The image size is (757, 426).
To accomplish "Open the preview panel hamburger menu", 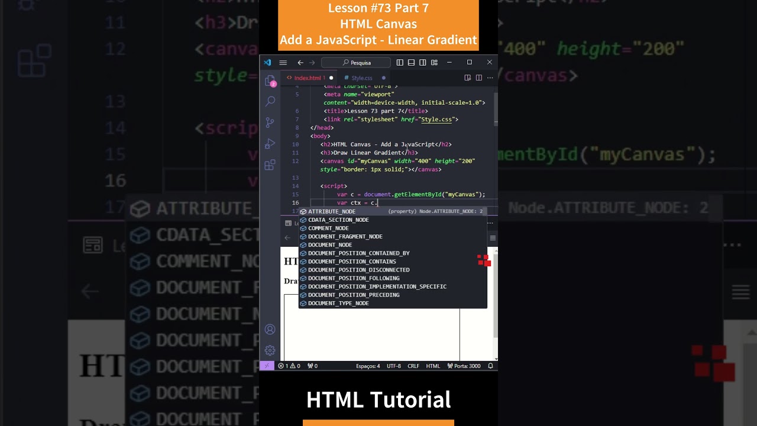I will point(492,238).
